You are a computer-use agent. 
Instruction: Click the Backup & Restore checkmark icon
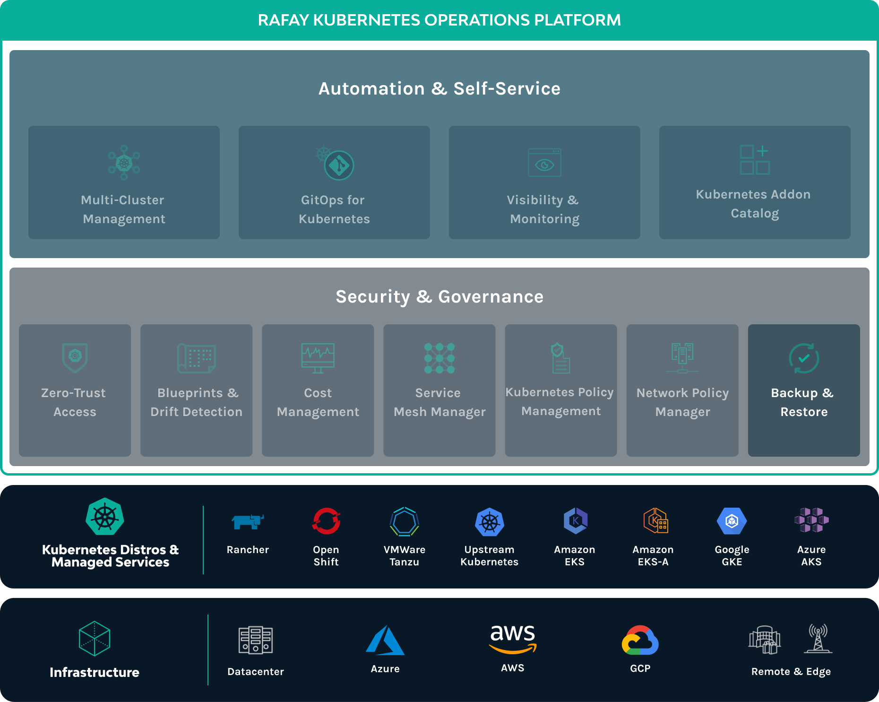point(804,358)
